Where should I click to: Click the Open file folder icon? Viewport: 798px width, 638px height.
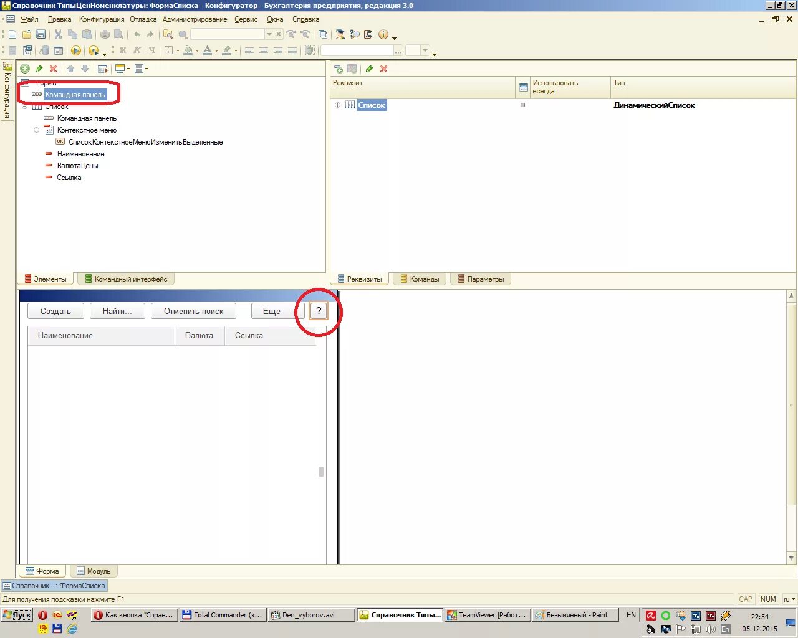27,35
